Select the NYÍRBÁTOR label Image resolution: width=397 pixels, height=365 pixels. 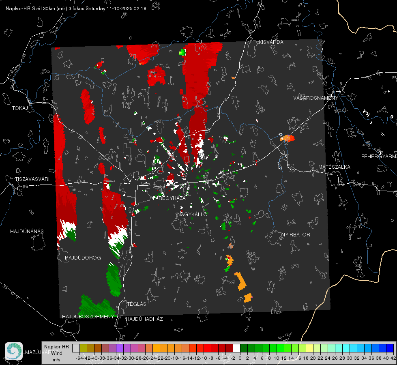(x=296, y=234)
